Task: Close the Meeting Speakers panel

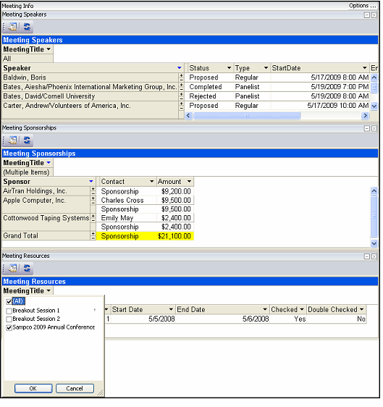Action: (374, 15)
